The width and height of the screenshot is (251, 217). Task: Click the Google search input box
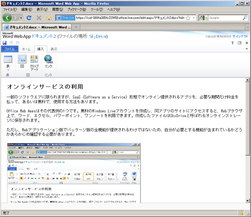coord(225,18)
